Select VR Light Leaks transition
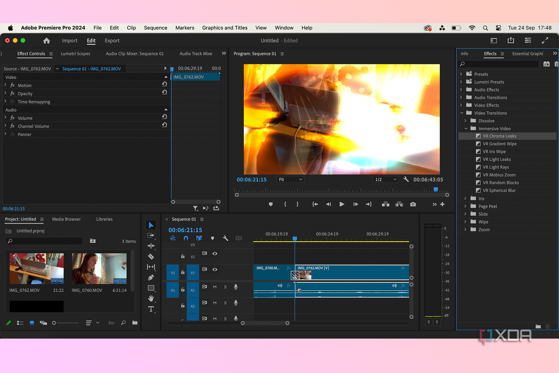The height and width of the screenshot is (373, 559). [497, 160]
